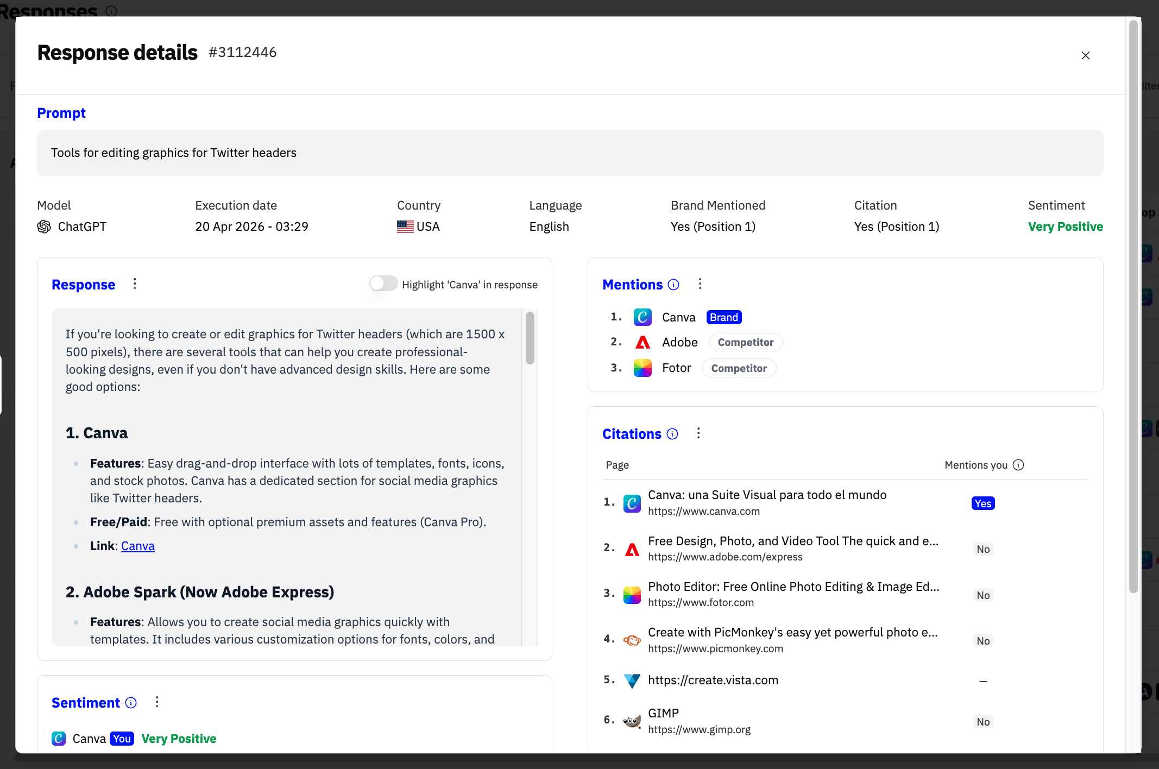Open the Adobe Express citation page
This screenshot has width=1159, height=769.
(792, 541)
